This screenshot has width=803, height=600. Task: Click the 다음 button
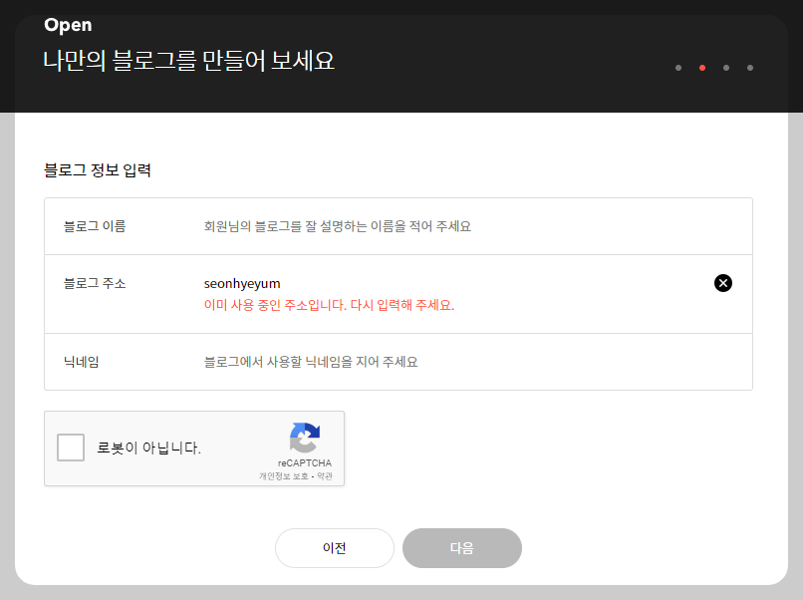click(462, 548)
